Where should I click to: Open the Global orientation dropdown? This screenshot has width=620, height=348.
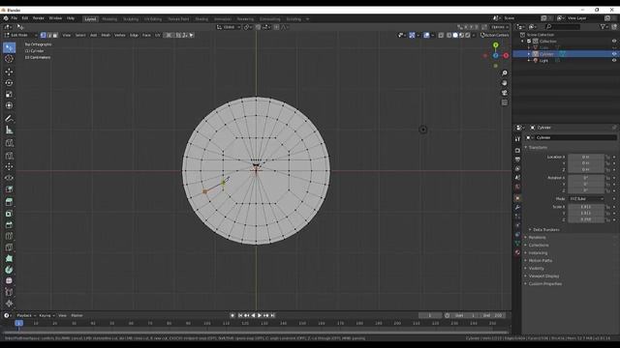(x=229, y=27)
